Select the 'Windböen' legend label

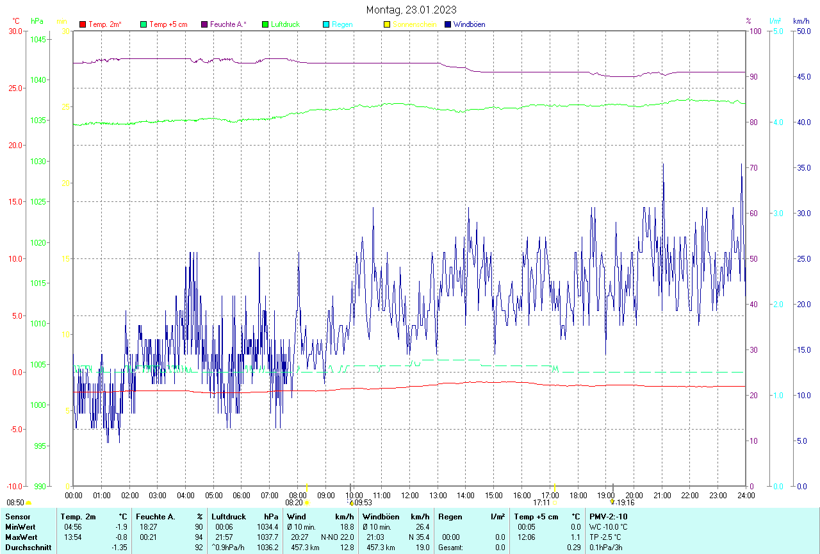[x=469, y=24]
